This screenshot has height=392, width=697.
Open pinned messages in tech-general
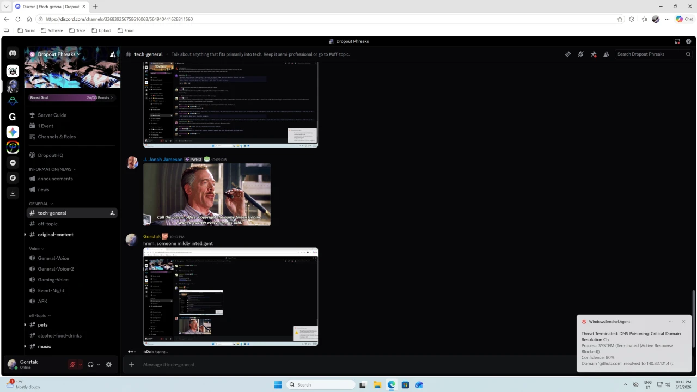click(x=594, y=54)
